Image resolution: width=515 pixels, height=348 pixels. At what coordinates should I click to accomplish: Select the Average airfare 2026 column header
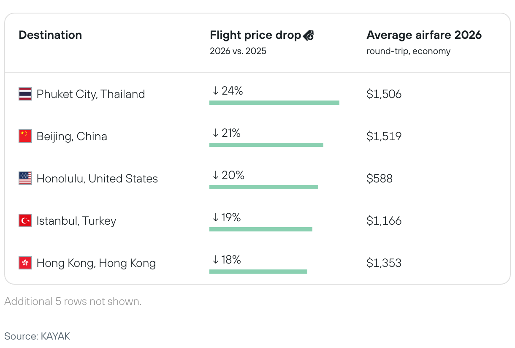tap(424, 35)
